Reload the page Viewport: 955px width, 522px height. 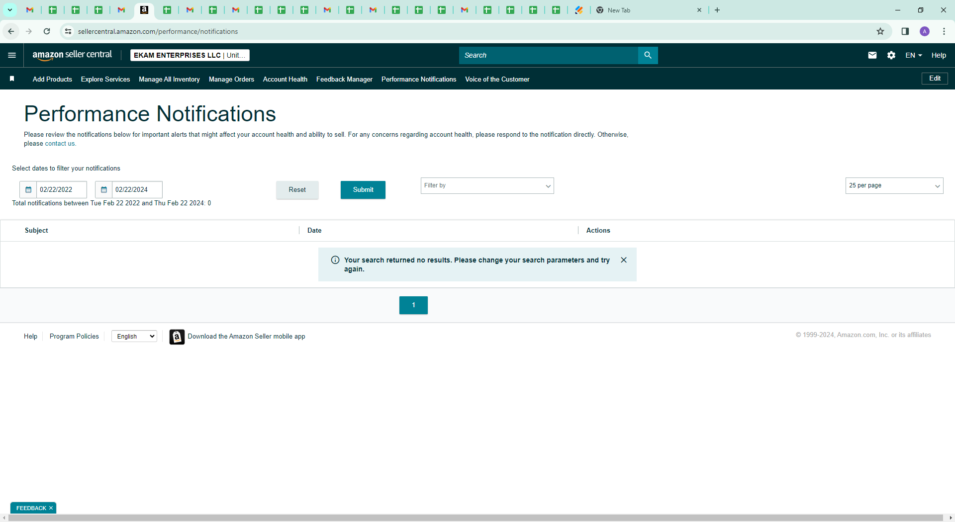point(47,31)
